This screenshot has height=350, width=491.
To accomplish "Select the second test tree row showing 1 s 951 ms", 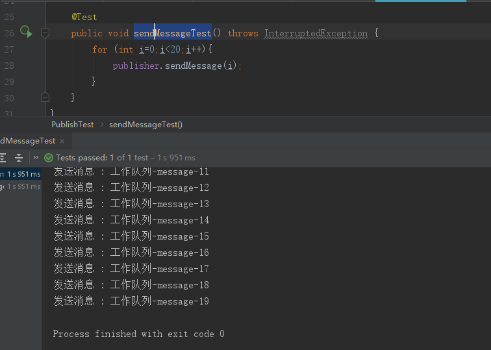I will 21,186.
